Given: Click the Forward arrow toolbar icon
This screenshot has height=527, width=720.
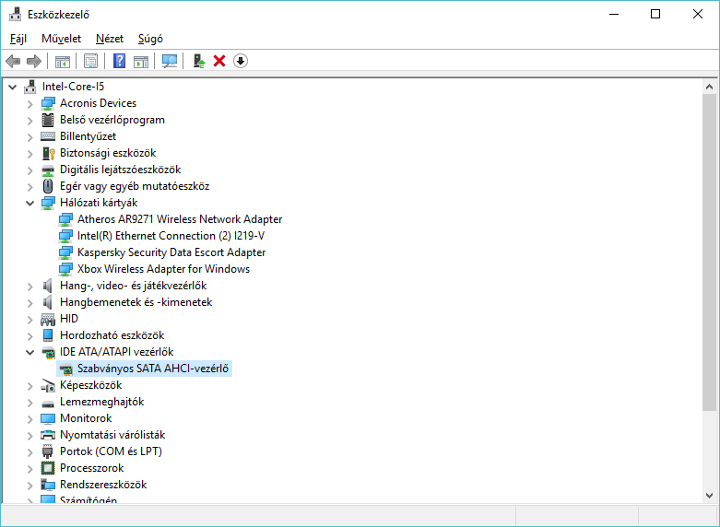Looking at the screenshot, I should click(34, 61).
